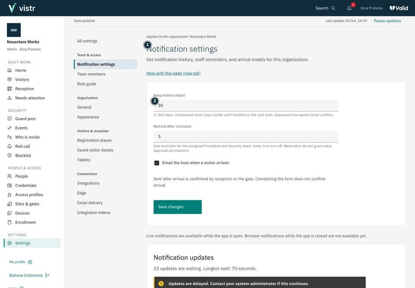Click the People group icon
The width and height of the screenshot is (415, 288).
click(x=10, y=177)
